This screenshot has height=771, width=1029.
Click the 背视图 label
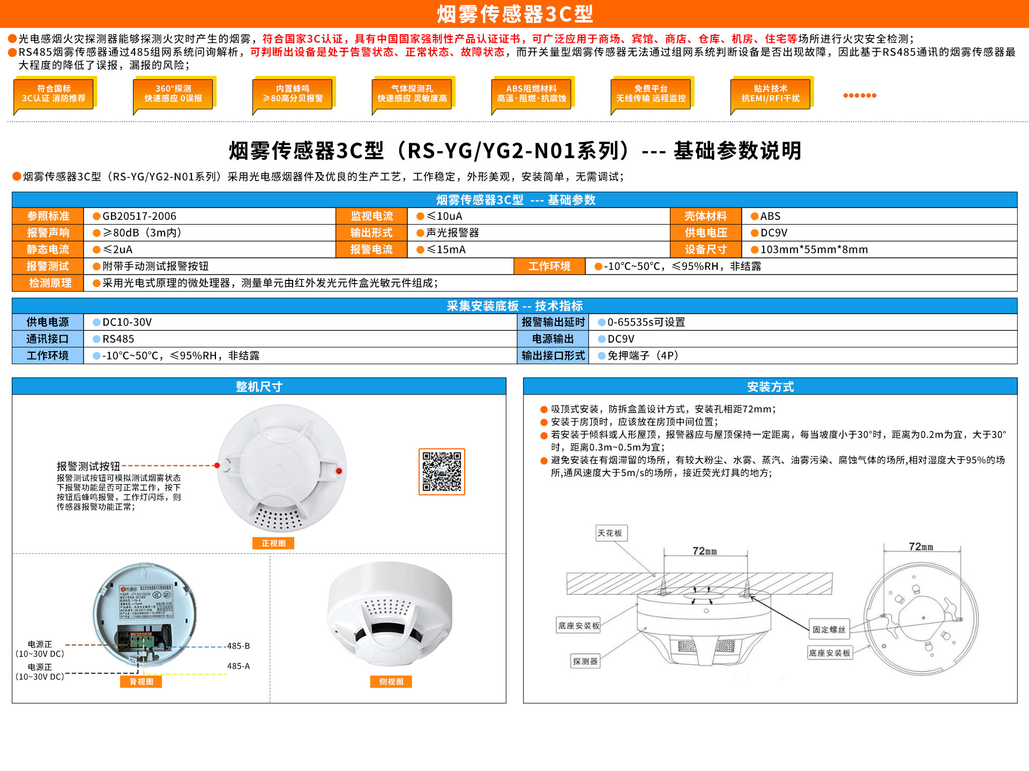pos(141,681)
